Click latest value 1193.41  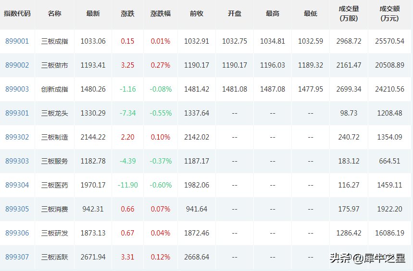[x=93, y=65]
